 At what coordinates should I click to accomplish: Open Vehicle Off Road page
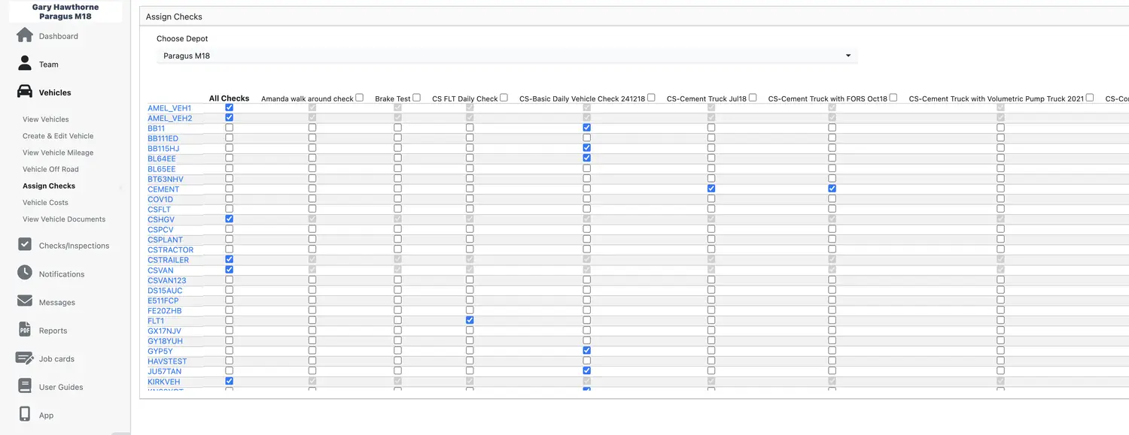pyautogui.click(x=50, y=169)
